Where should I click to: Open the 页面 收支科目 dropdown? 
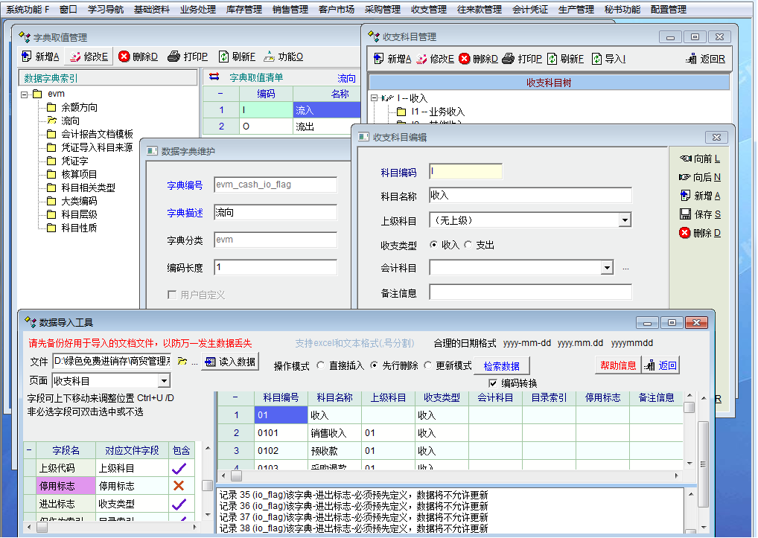click(x=164, y=381)
